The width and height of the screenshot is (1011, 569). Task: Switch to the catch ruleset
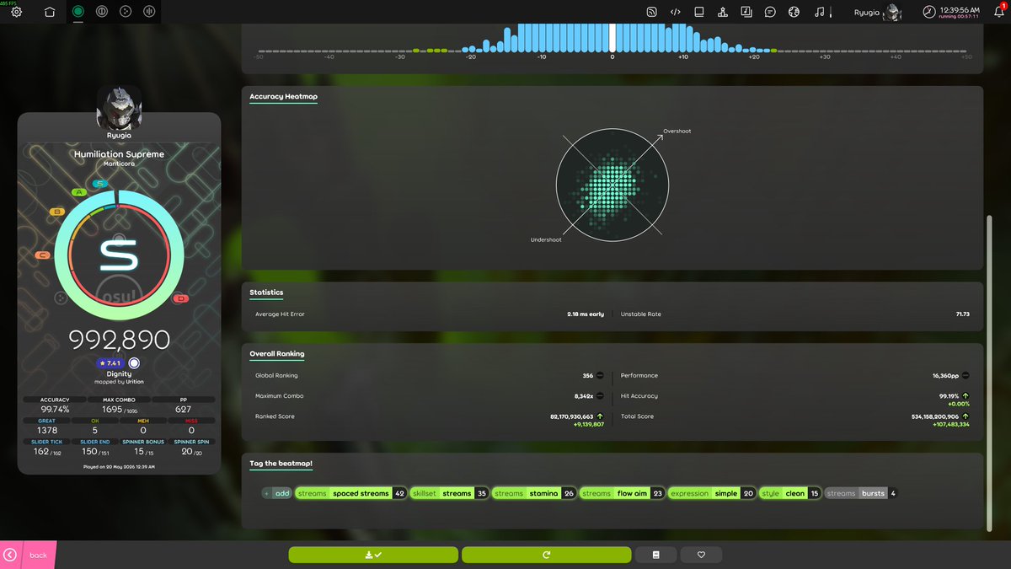tap(126, 12)
